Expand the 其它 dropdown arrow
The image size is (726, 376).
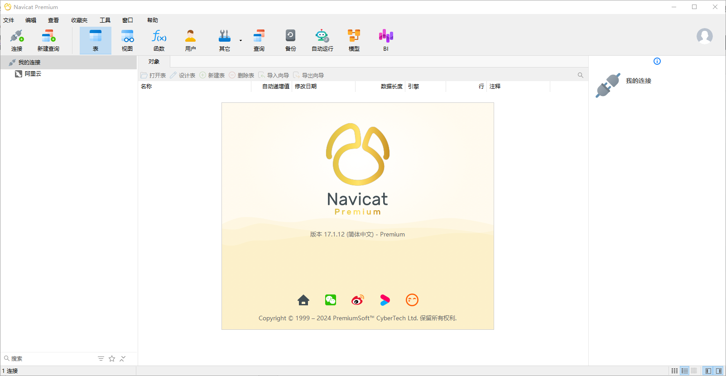(240, 41)
